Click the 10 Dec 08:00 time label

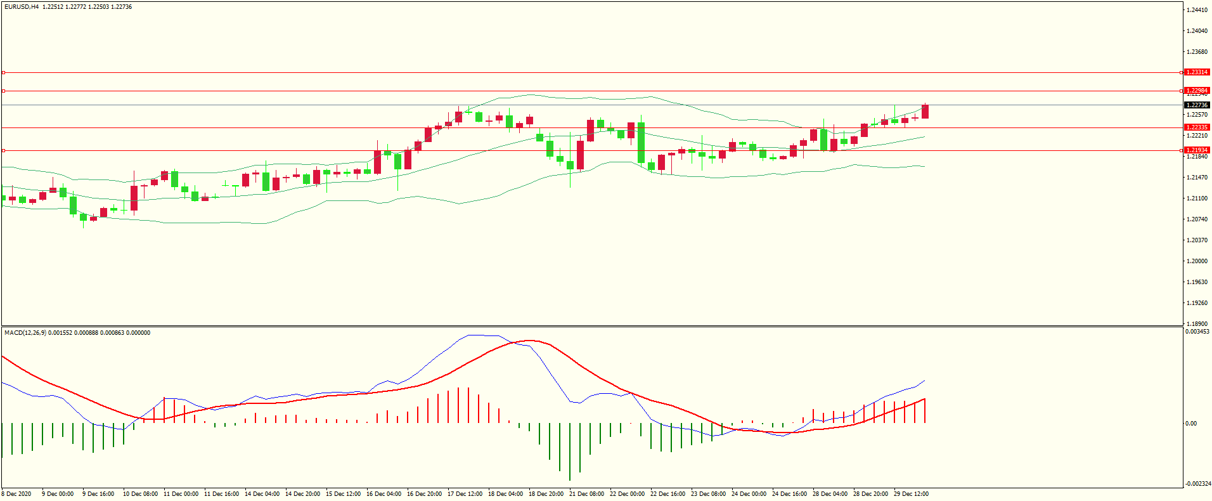[140, 494]
